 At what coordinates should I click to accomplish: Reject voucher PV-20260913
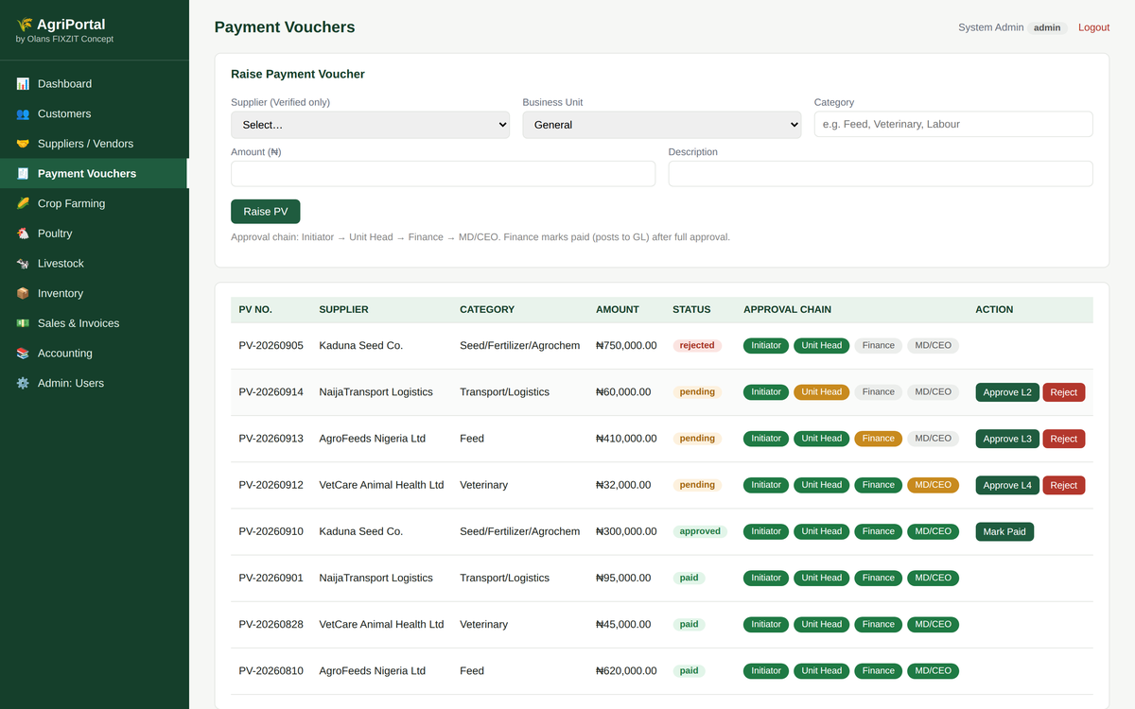pyautogui.click(x=1064, y=439)
